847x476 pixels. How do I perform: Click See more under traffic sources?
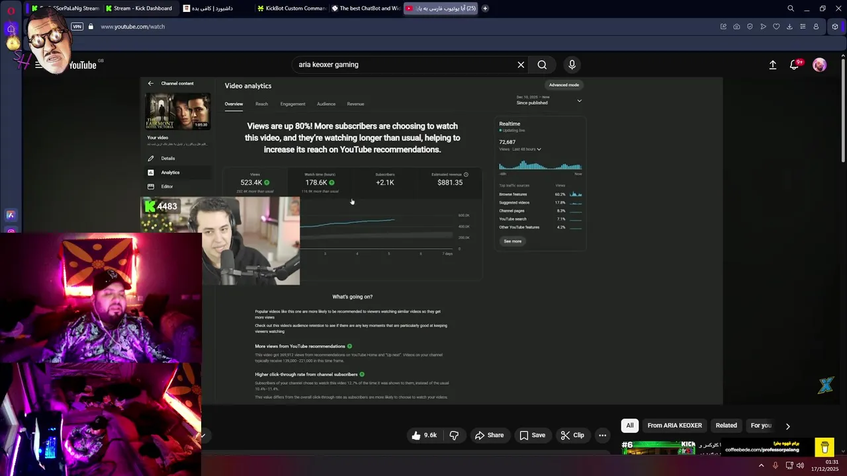pos(513,241)
